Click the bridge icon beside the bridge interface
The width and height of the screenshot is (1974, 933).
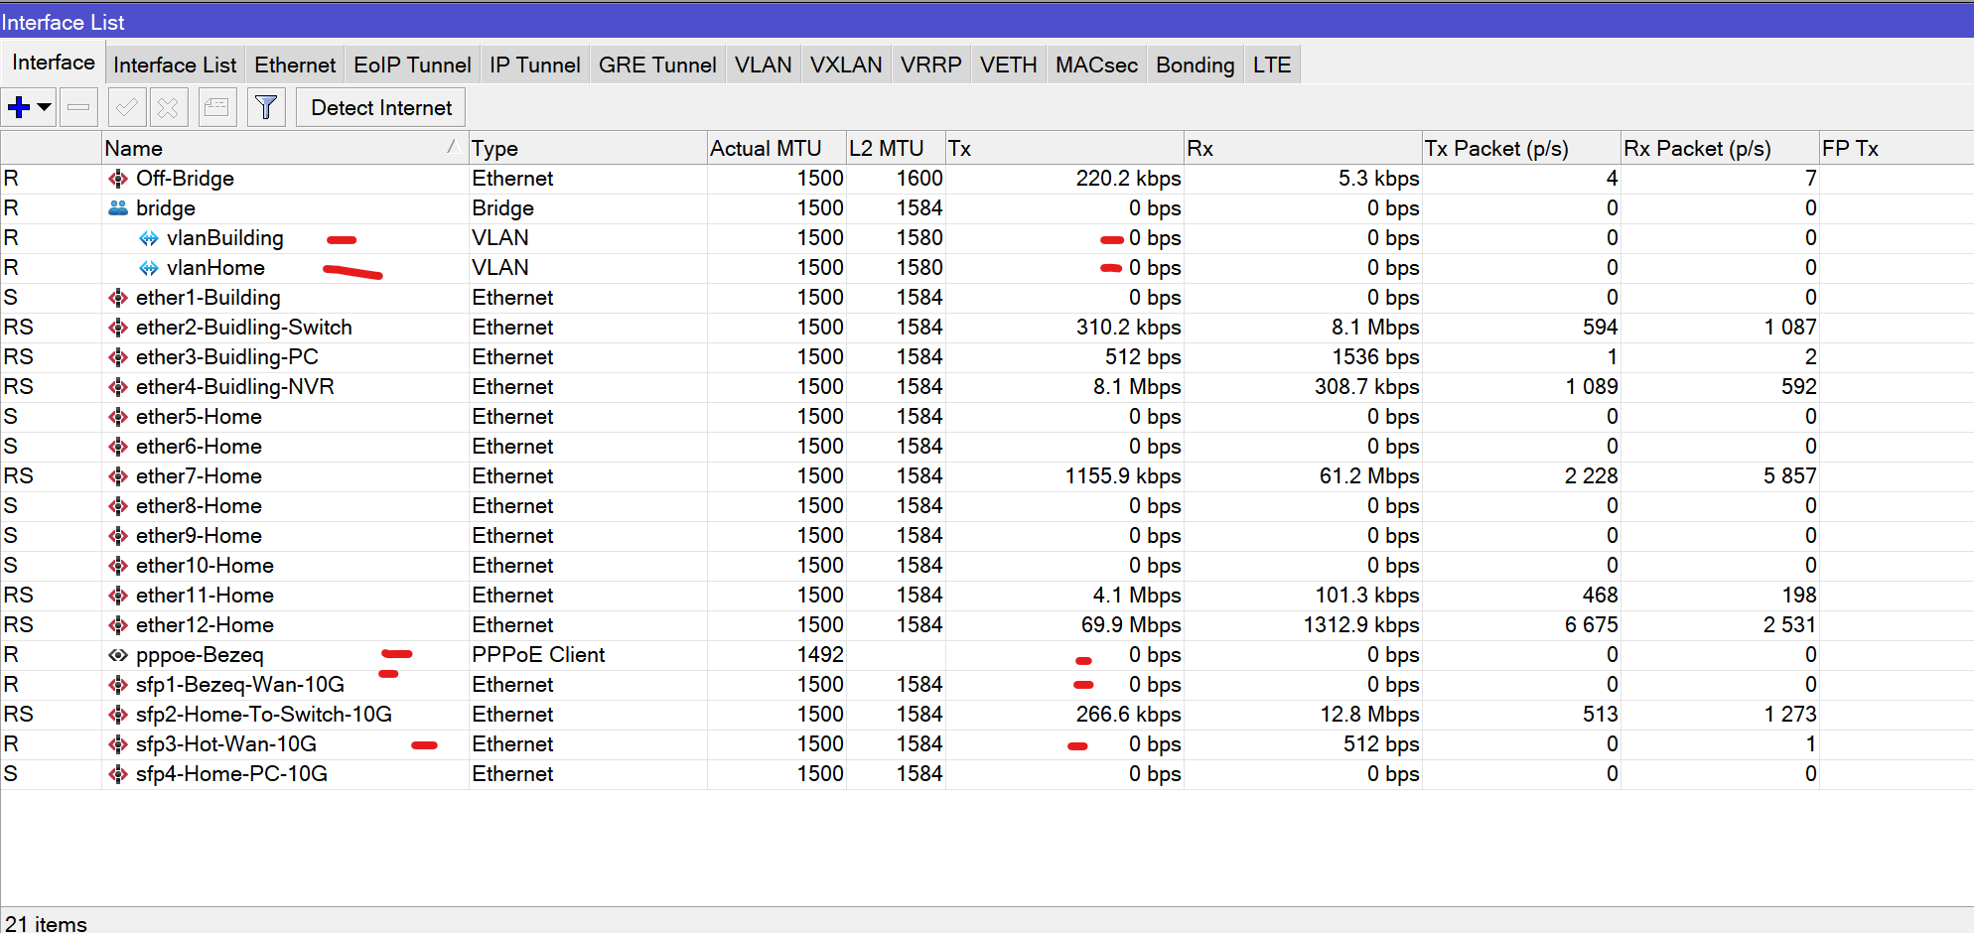(118, 207)
